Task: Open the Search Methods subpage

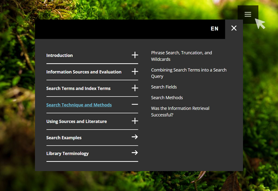Action: (x=167, y=98)
